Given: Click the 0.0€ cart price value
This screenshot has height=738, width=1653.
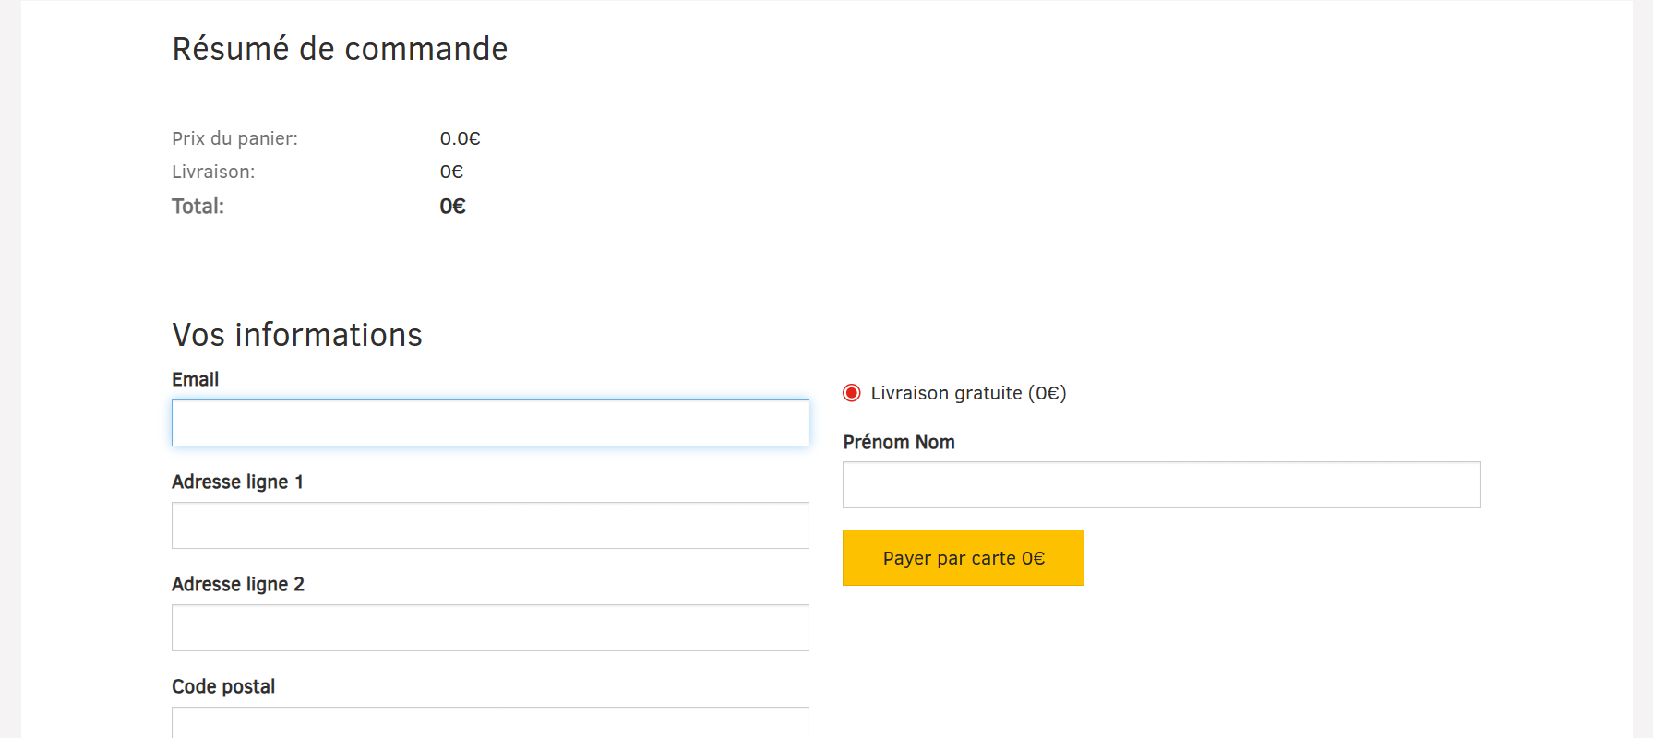Looking at the screenshot, I should (x=460, y=138).
